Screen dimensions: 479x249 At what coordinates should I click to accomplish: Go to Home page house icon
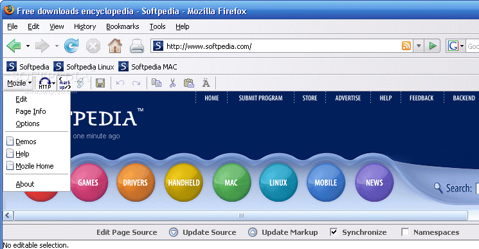click(x=115, y=46)
